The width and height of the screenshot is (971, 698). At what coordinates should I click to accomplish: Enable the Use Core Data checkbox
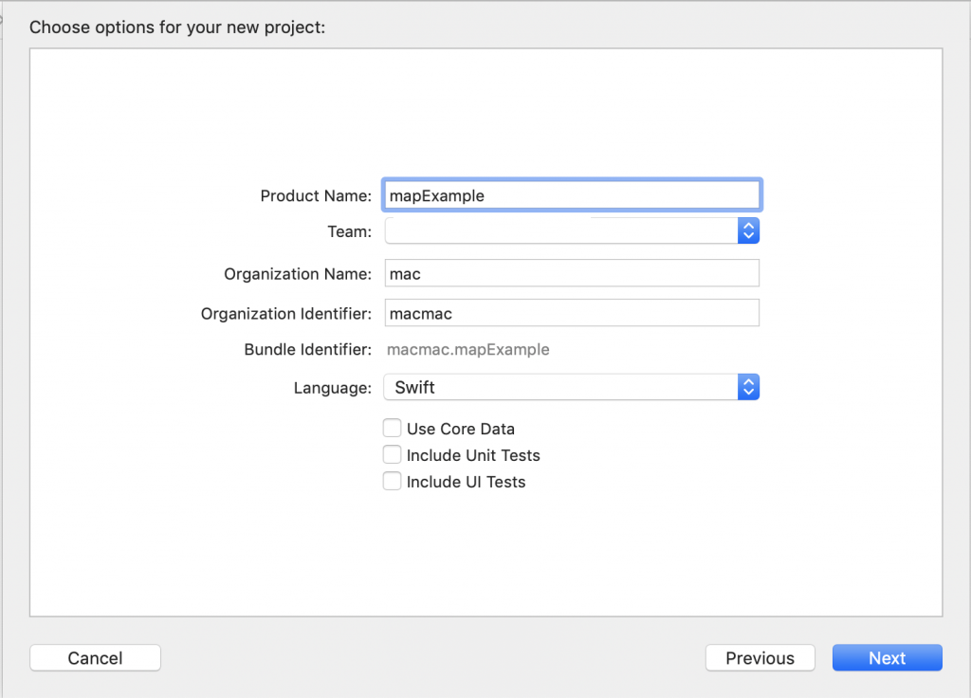click(x=392, y=428)
